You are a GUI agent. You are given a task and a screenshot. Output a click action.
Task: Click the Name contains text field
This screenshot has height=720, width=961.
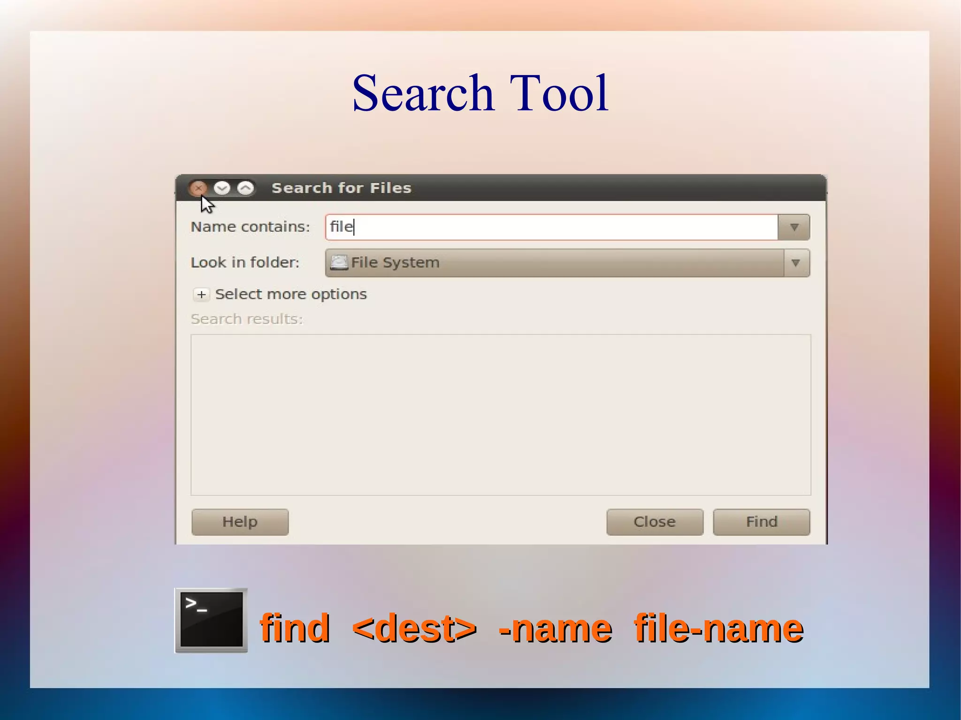tap(552, 227)
